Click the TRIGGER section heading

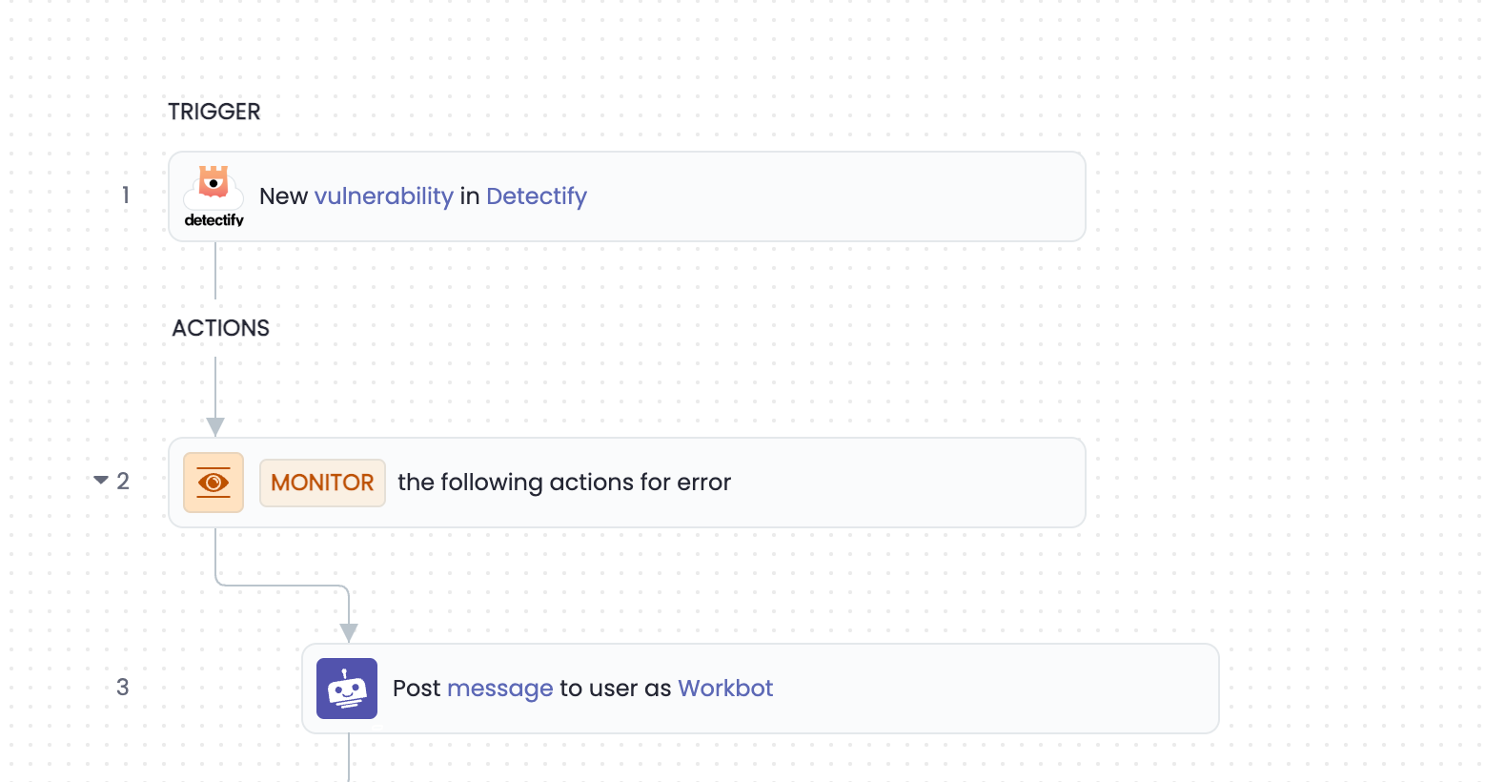tap(214, 112)
